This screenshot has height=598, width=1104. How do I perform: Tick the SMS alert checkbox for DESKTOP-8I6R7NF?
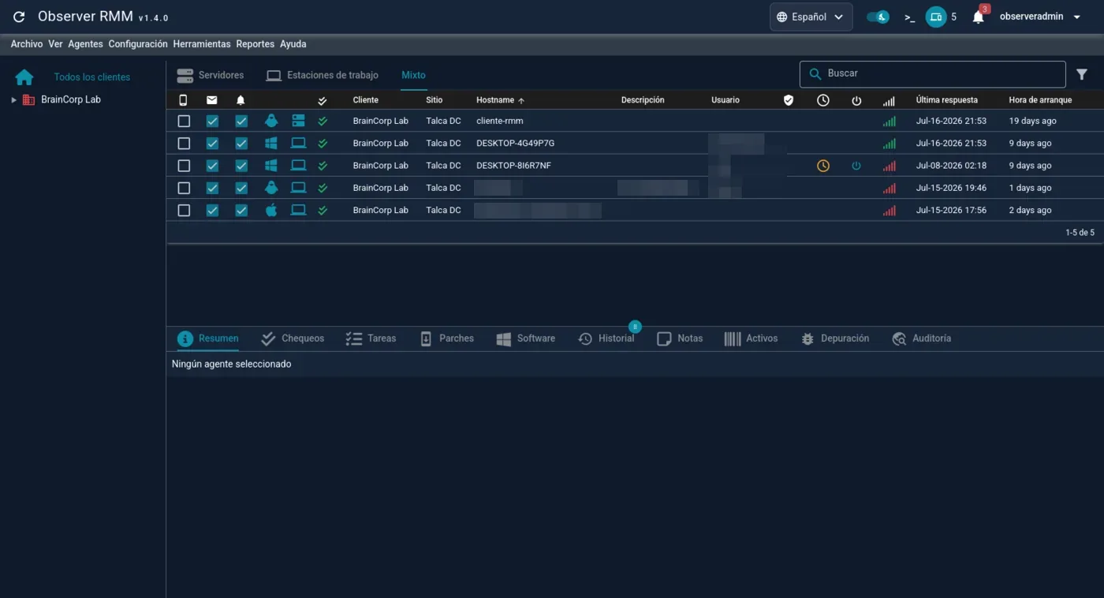[184, 166]
